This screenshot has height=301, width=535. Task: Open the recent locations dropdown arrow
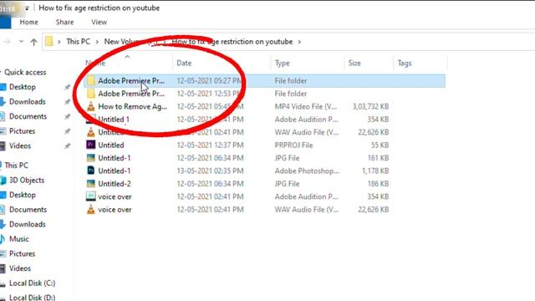pyautogui.click(x=21, y=42)
